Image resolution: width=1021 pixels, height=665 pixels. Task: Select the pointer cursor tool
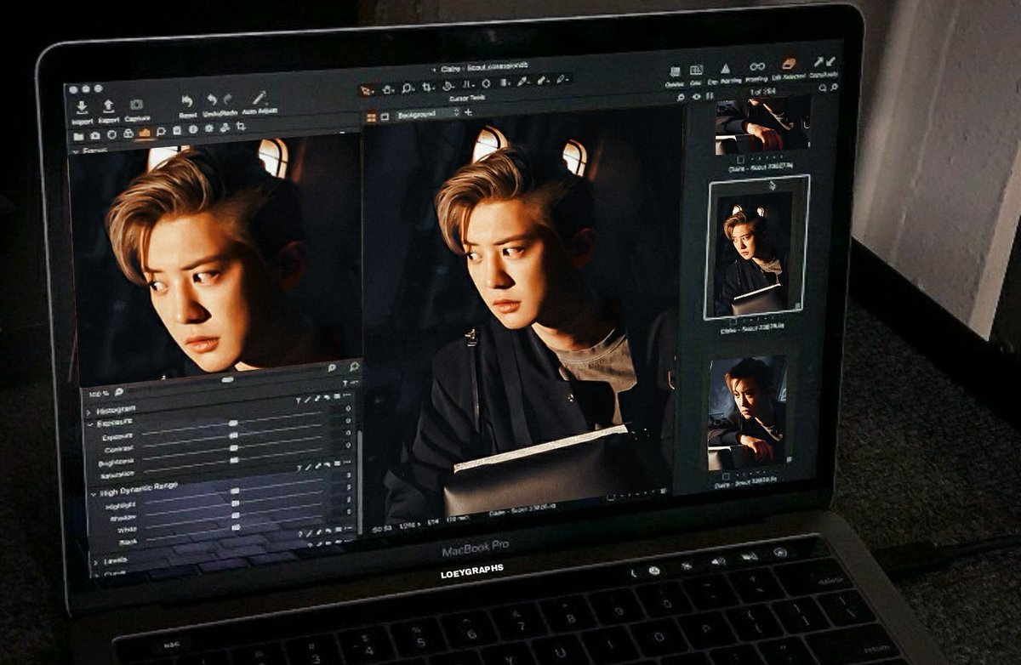click(x=367, y=89)
